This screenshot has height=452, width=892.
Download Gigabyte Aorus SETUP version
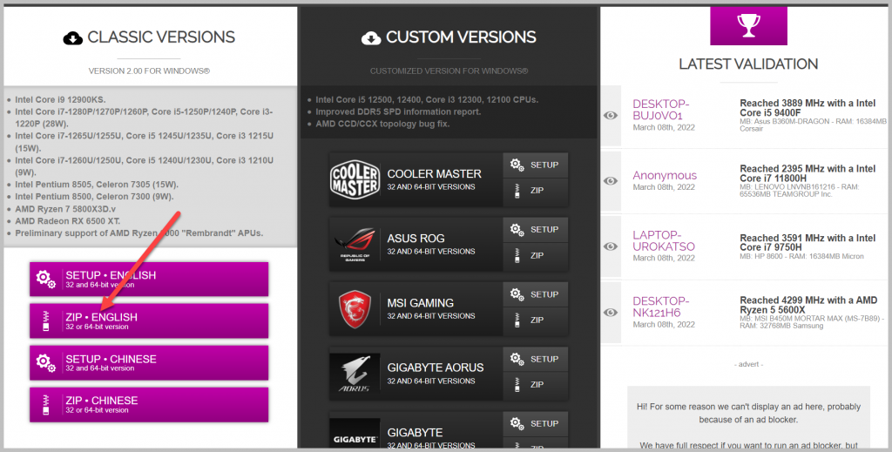(x=536, y=359)
